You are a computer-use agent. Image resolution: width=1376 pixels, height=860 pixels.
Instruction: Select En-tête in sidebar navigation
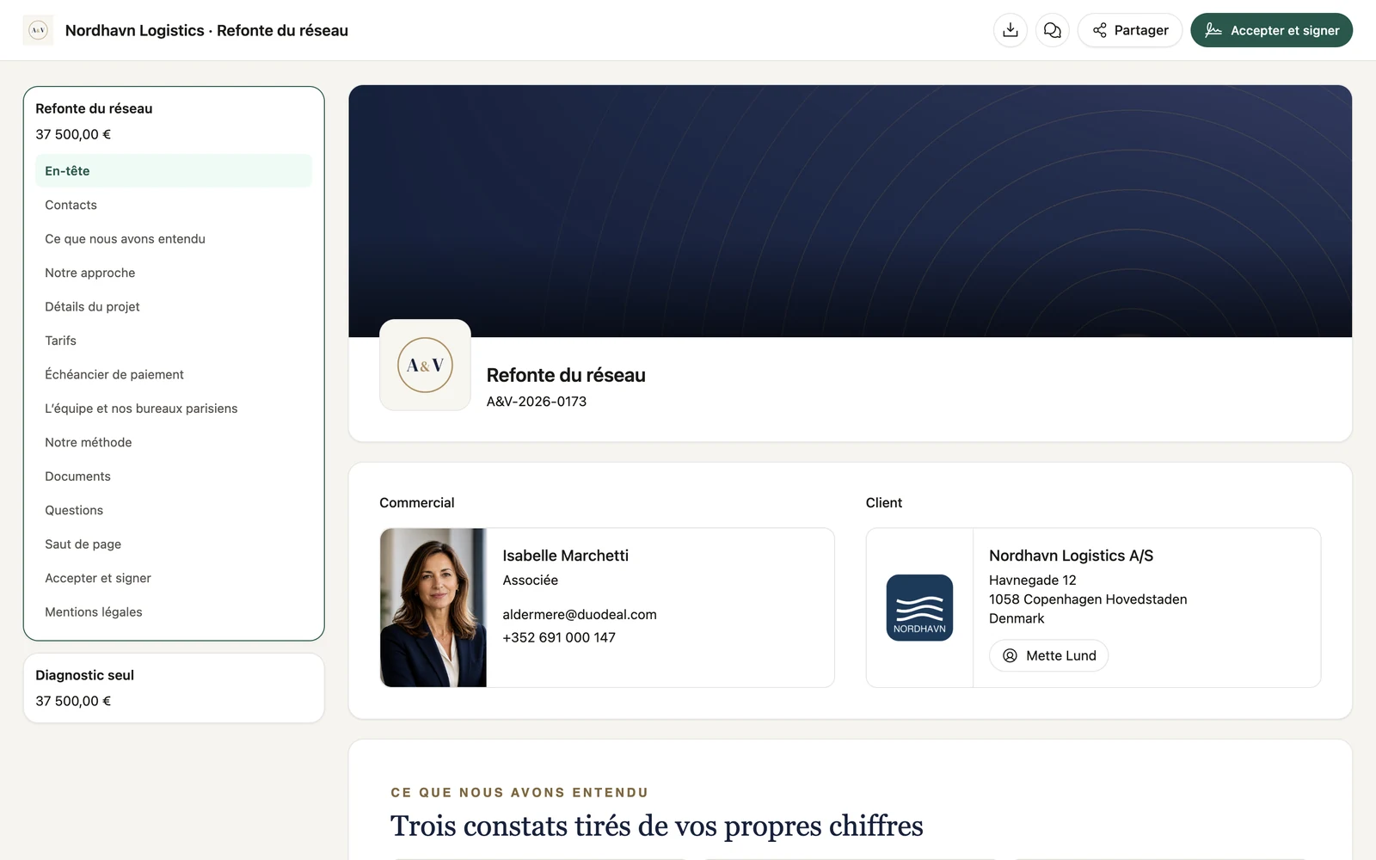[x=174, y=171]
